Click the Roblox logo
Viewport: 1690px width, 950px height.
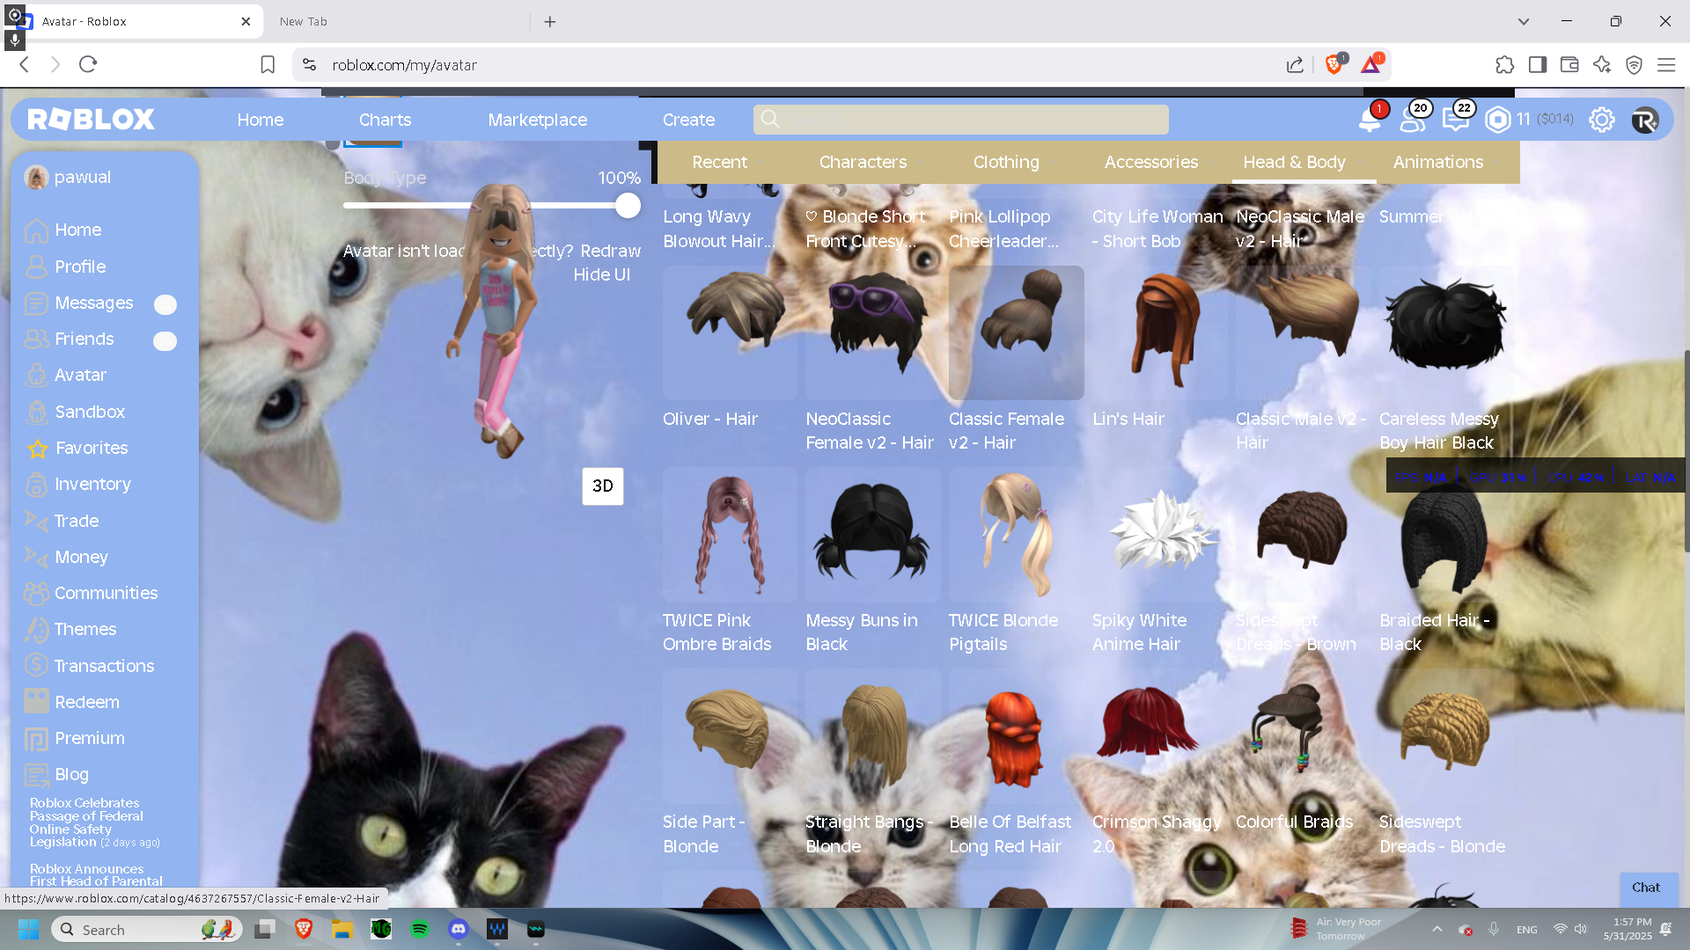[91, 120]
